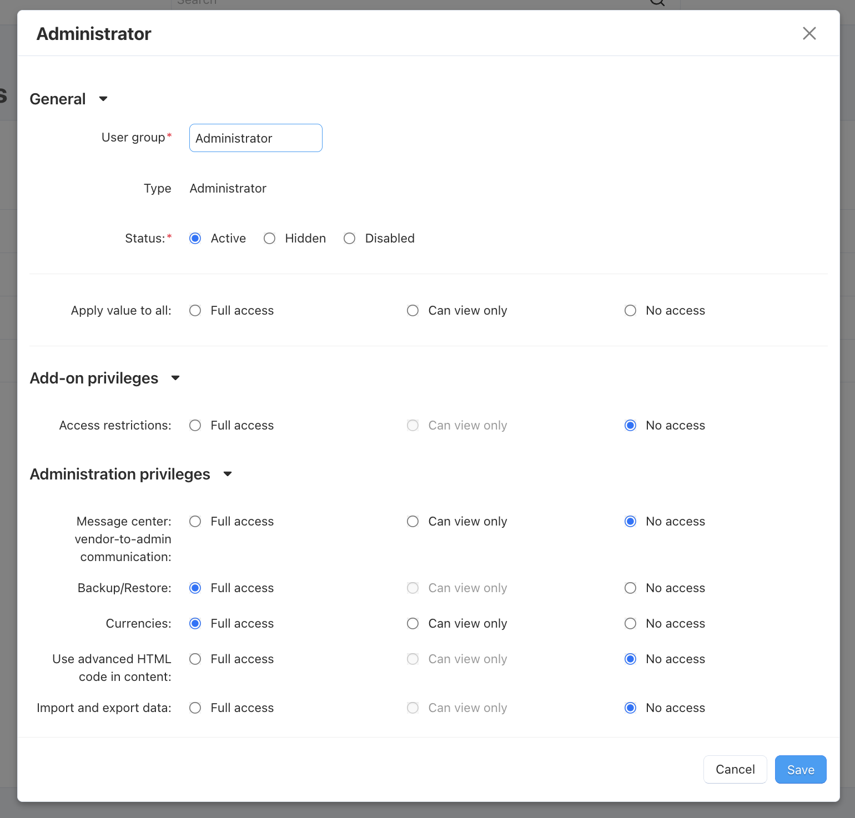This screenshot has width=855, height=818.
Task: Collapse the Add-on privileges section
Action: click(x=175, y=378)
